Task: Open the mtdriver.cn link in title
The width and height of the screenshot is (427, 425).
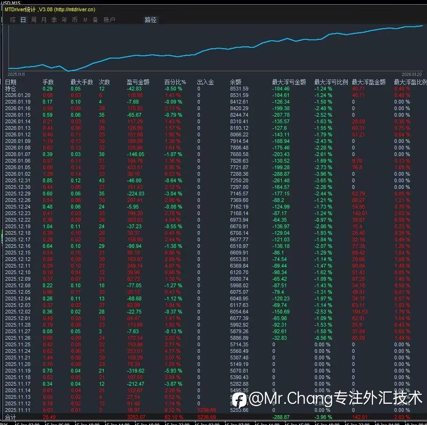Action: pyautogui.click(x=75, y=9)
